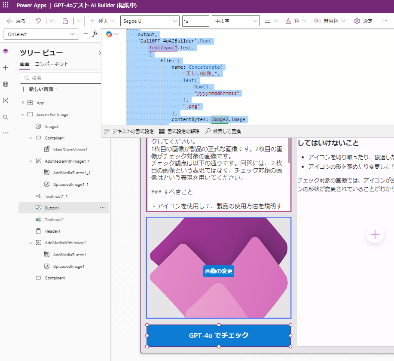Select UploadedImage1 in tree view
Viewport: 394px width, 361px height.
69,266
